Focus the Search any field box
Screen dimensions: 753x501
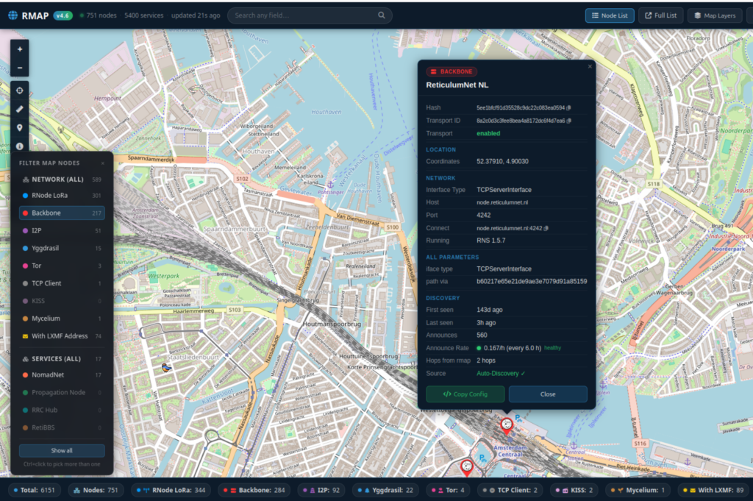310,15
